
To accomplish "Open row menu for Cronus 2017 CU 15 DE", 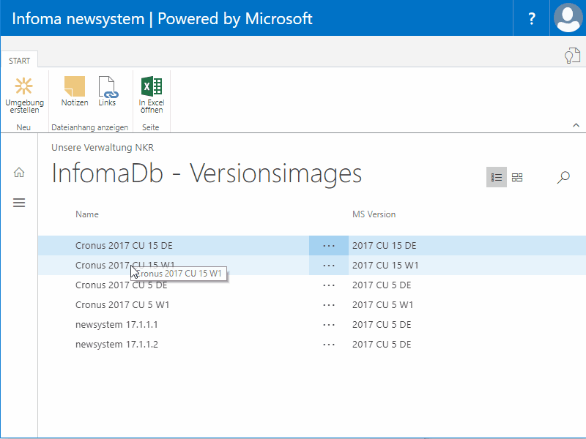I will pyautogui.click(x=329, y=246).
